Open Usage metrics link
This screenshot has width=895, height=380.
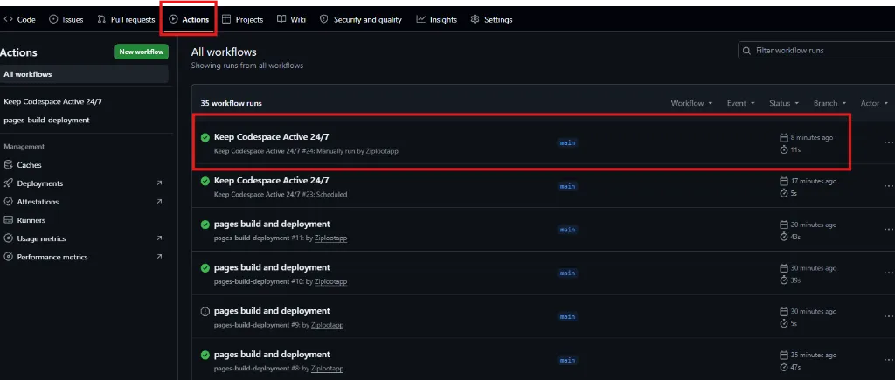coord(41,238)
